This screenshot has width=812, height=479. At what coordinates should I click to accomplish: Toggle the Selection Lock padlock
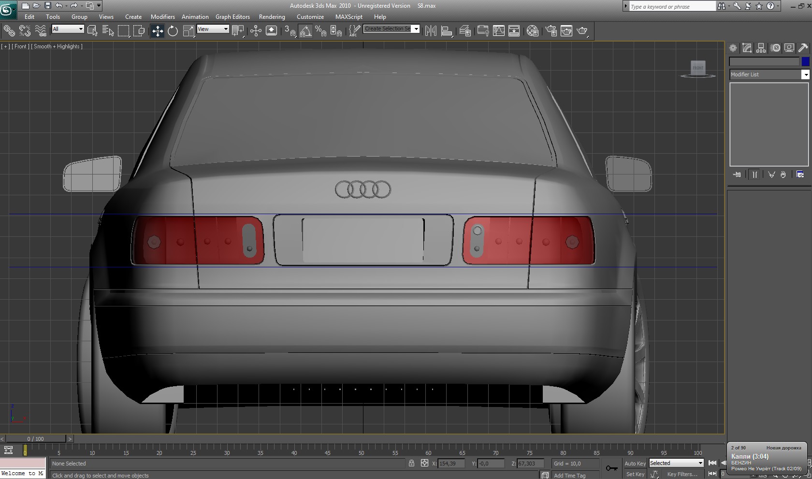coord(411,463)
